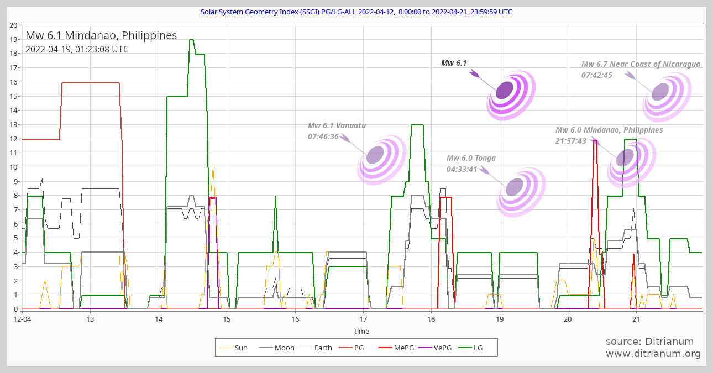
Task: Click the 07:42:45 time under Nicaragua
Action: point(597,75)
